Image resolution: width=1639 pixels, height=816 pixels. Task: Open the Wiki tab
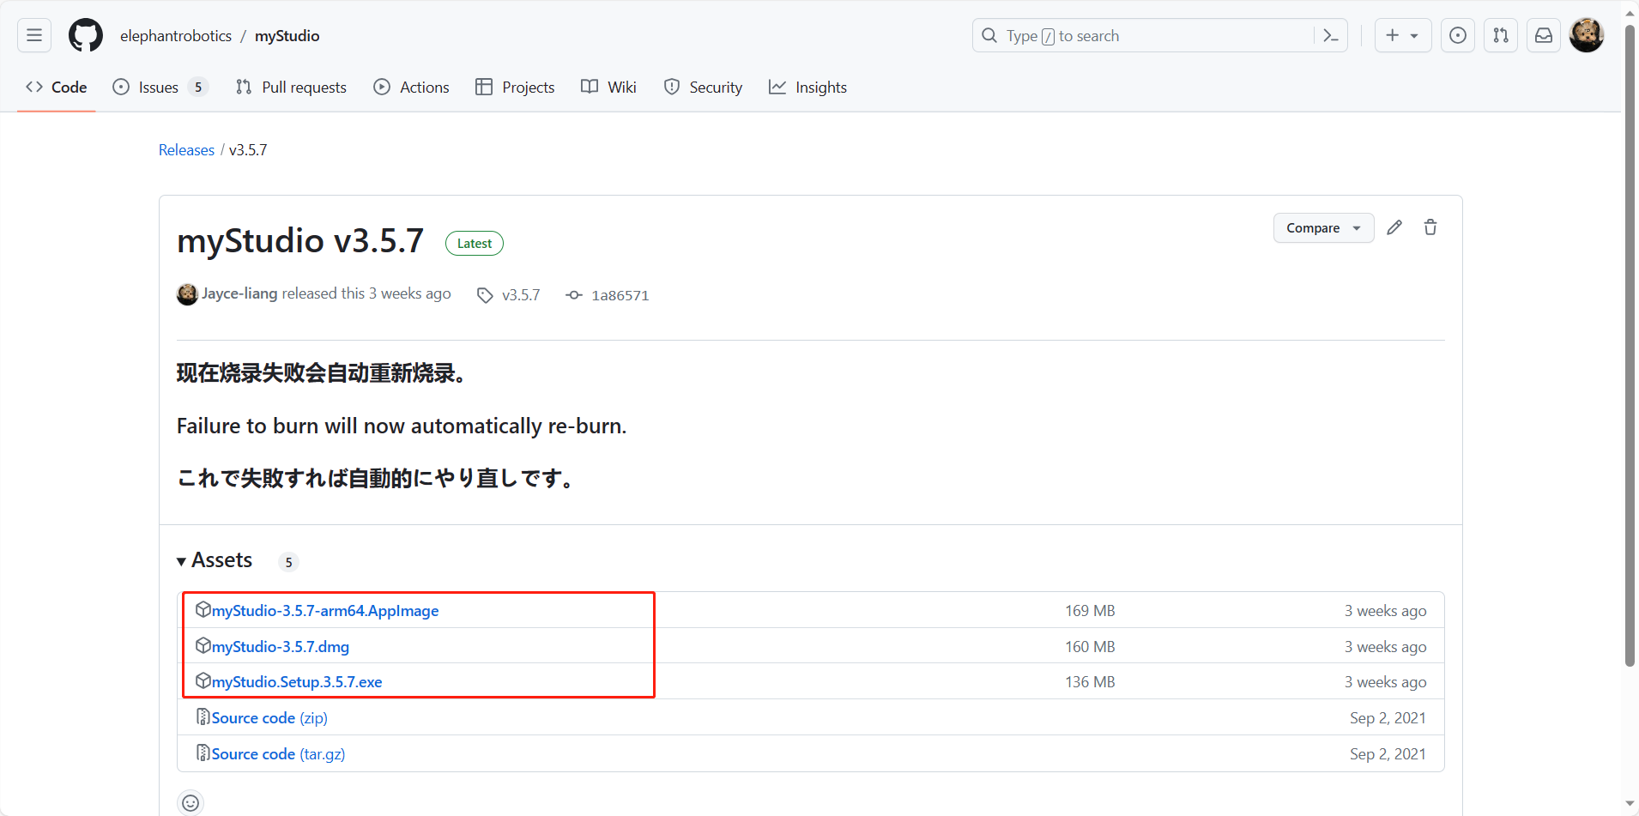[x=608, y=87]
